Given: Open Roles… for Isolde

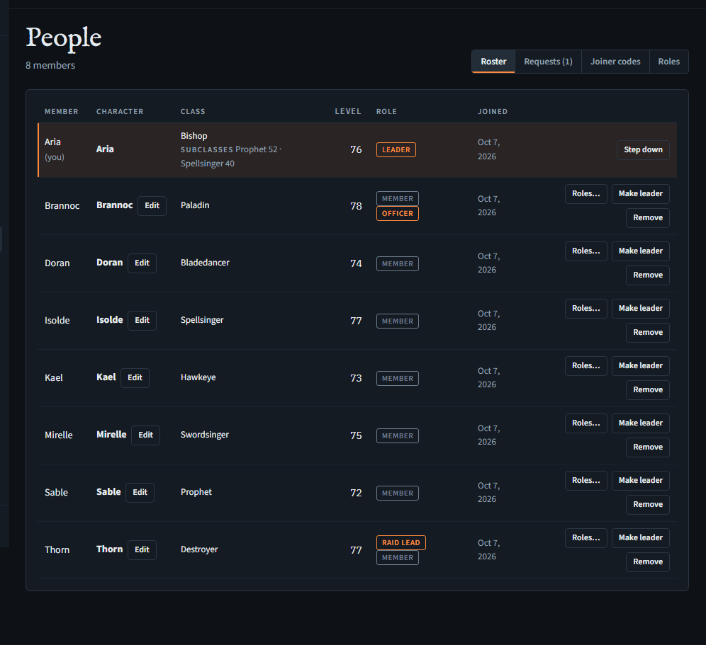Looking at the screenshot, I should pyautogui.click(x=585, y=309).
